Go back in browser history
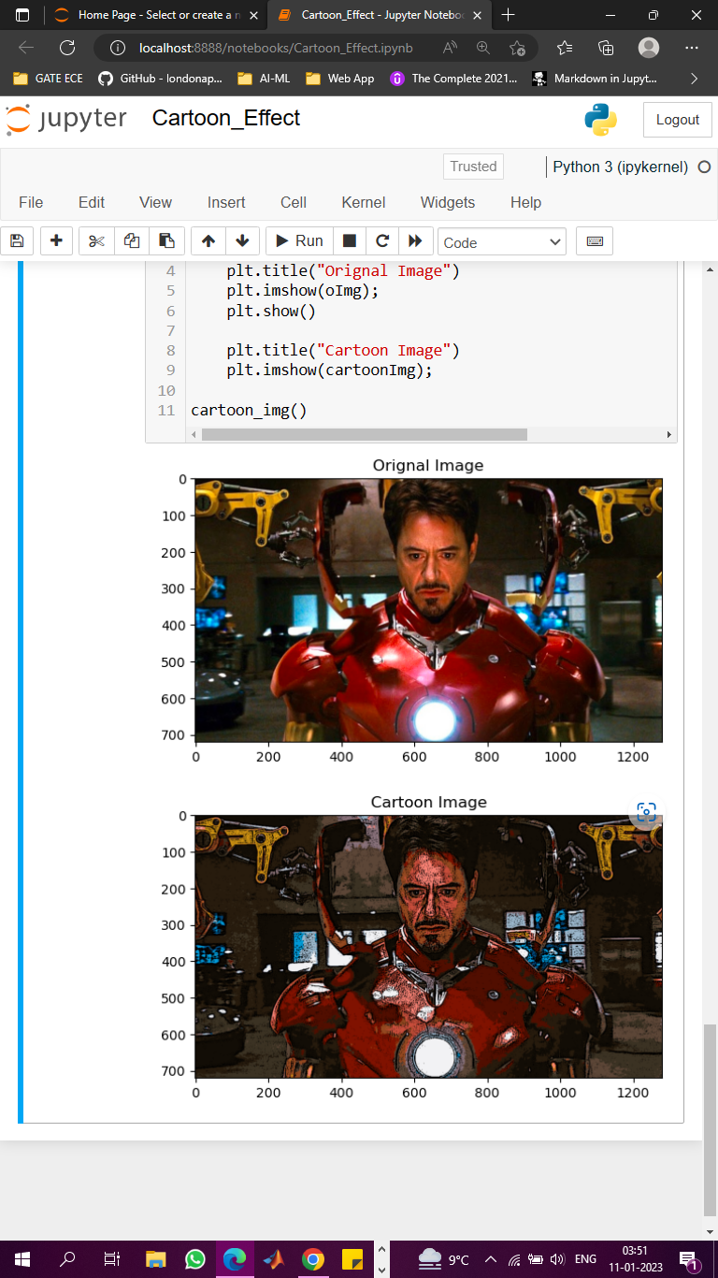 coord(25,48)
